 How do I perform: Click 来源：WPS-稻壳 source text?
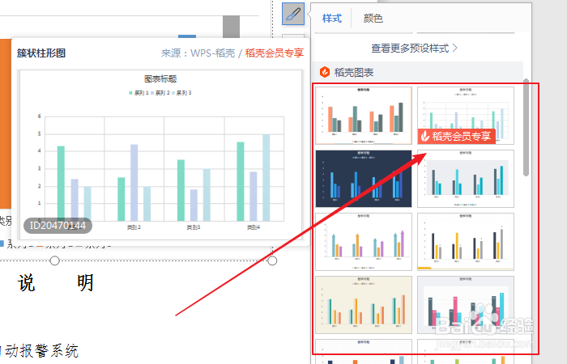coord(198,53)
